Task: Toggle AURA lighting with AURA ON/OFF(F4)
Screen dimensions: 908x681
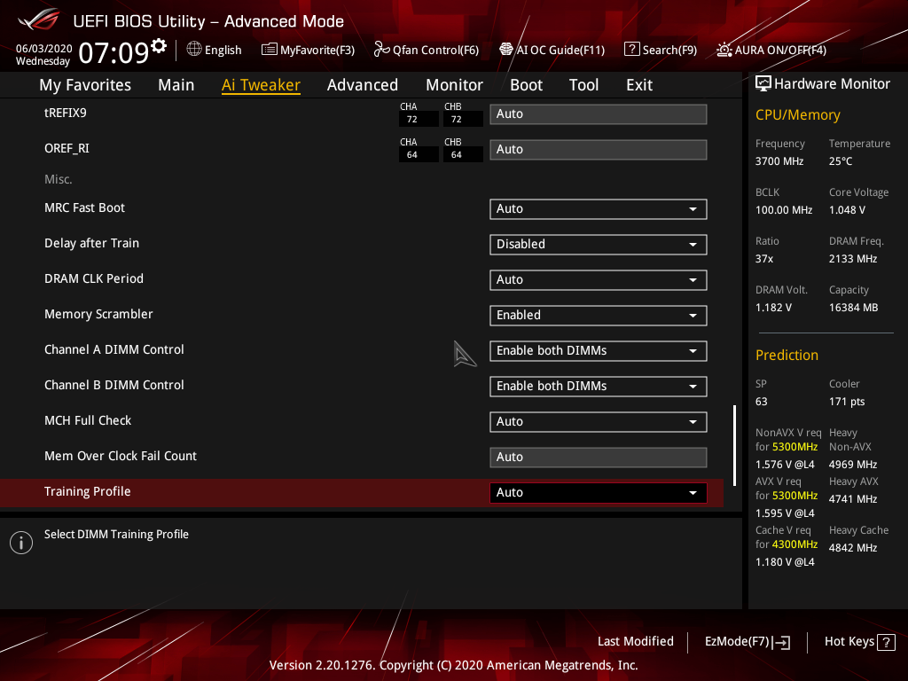Action: click(x=770, y=50)
